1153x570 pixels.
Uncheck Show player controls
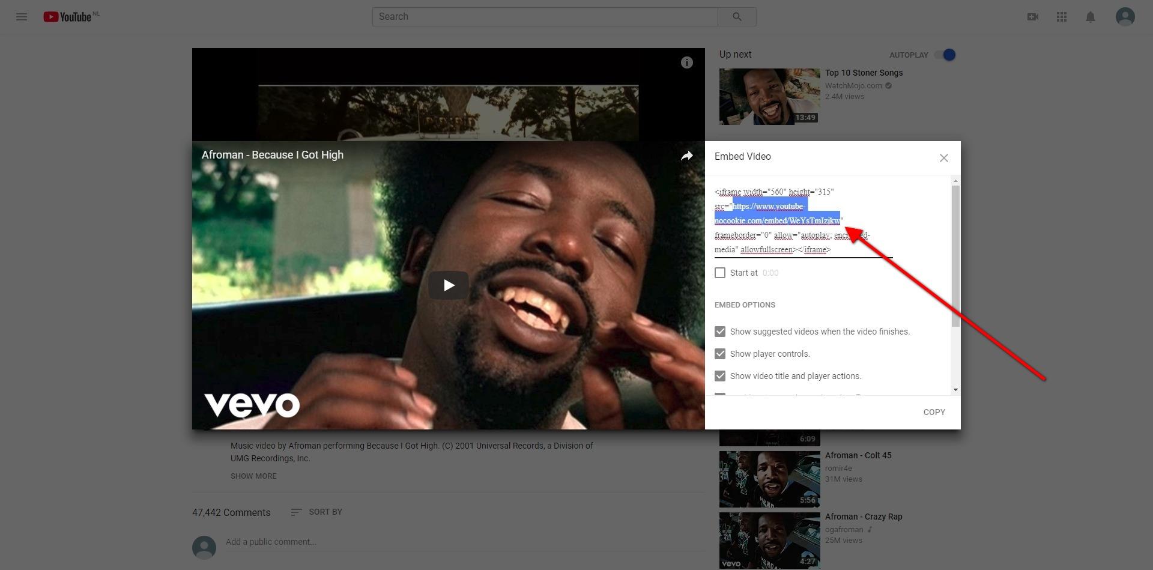click(x=720, y=354)
